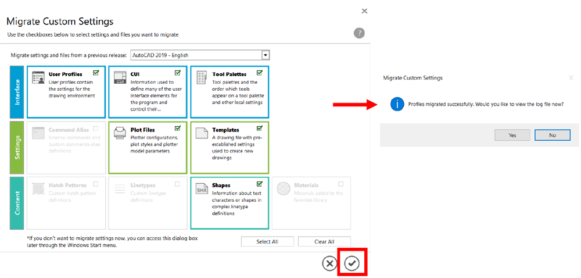Open help with the question mark icon
581x278 pixels.
(359, 33)
